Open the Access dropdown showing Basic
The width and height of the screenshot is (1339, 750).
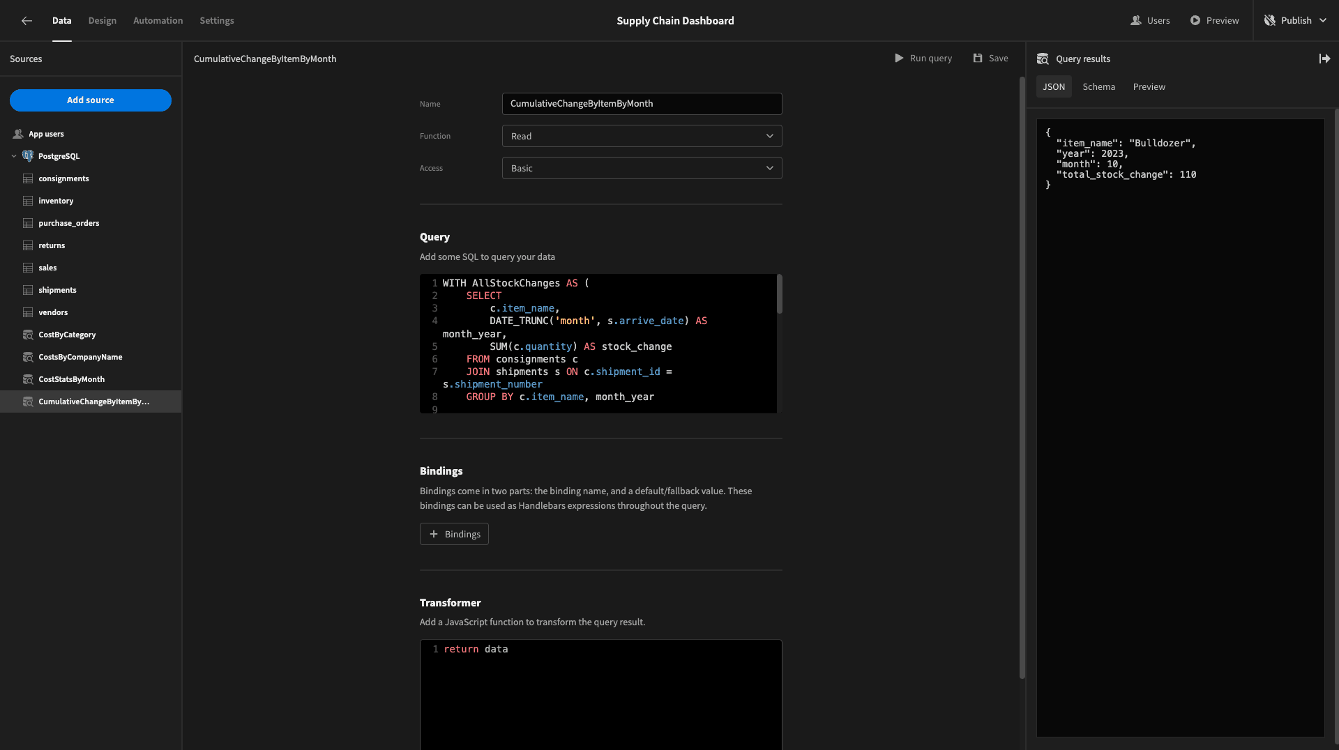[x=642, y=168]
